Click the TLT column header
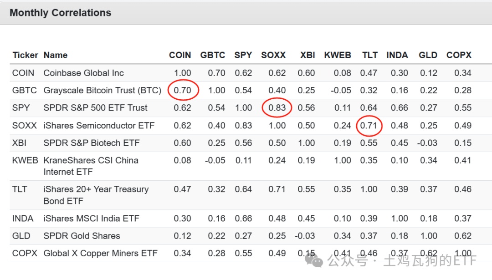492x280 pixels. click(369, 55)
